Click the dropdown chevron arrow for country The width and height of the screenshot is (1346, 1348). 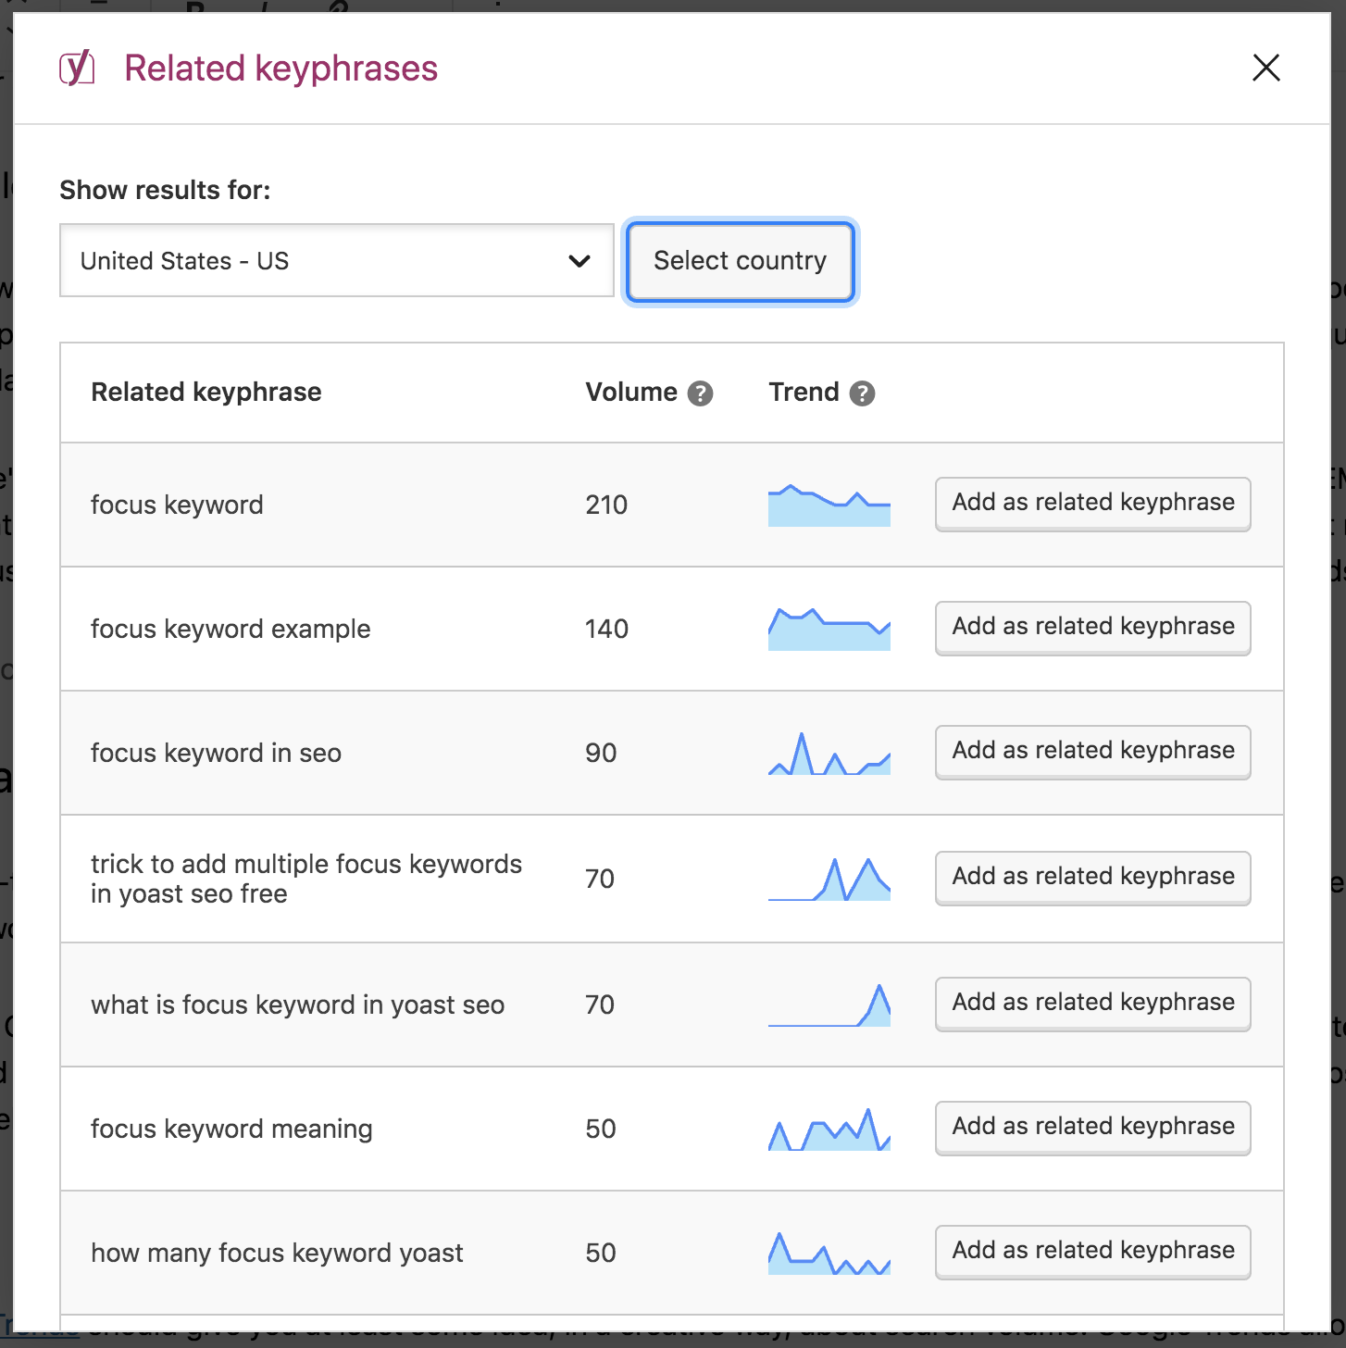click(580, 261)
